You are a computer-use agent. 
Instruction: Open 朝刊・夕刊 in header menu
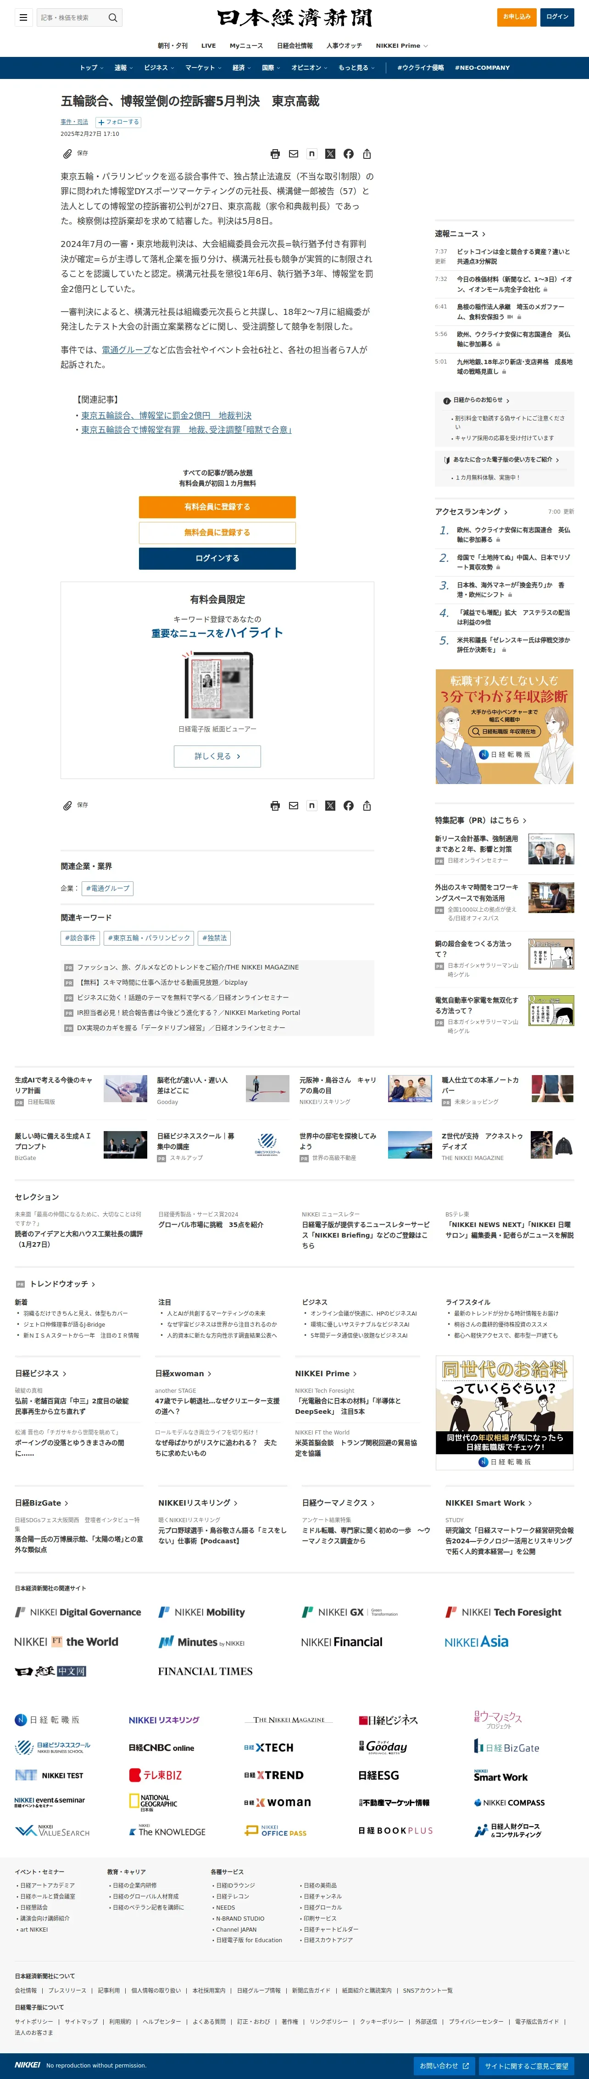point(172,46)
